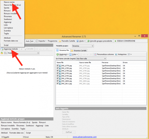Click the Aiuto help icon
This screenshot has height=139, width=149.
[x=78, y=41]
